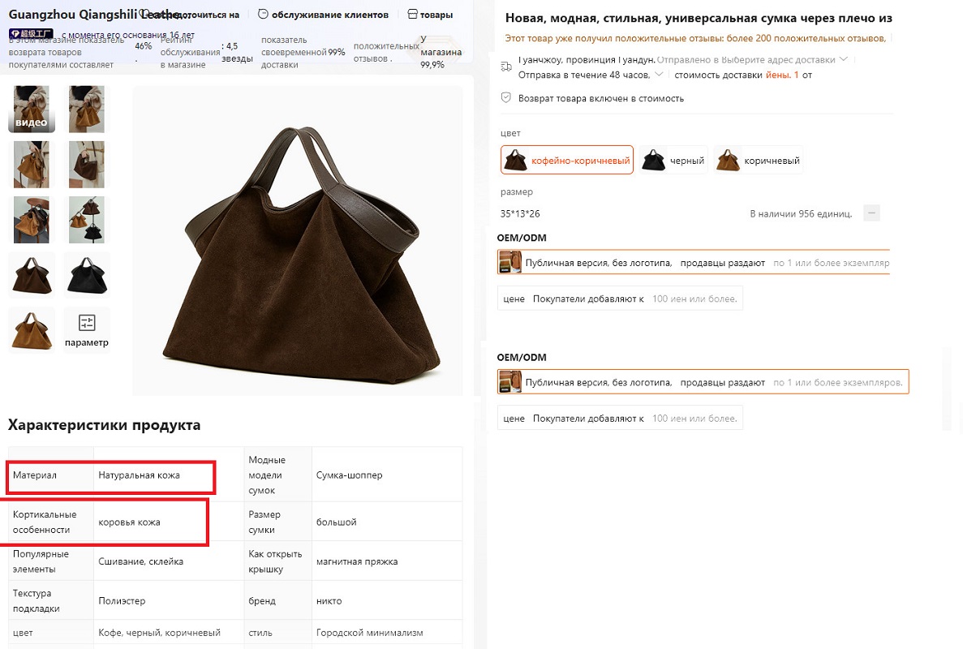Viewport: 963px width, 649px height.
Task: Click Характеристики продукта heading
Action: (x=104, y=425)
